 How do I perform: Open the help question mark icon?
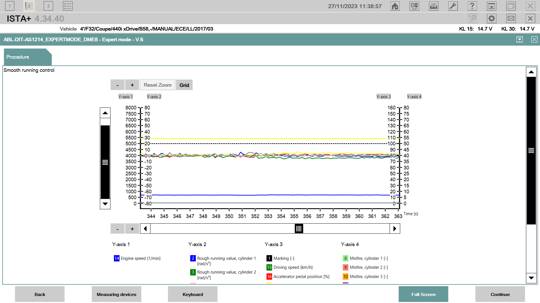pos(472,6)
